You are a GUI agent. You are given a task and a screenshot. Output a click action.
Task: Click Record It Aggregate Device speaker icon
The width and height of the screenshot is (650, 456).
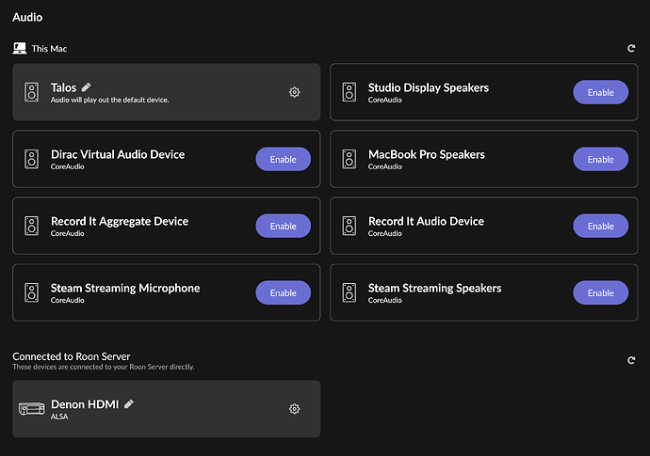pyautogui.click(x=32, y=226)
